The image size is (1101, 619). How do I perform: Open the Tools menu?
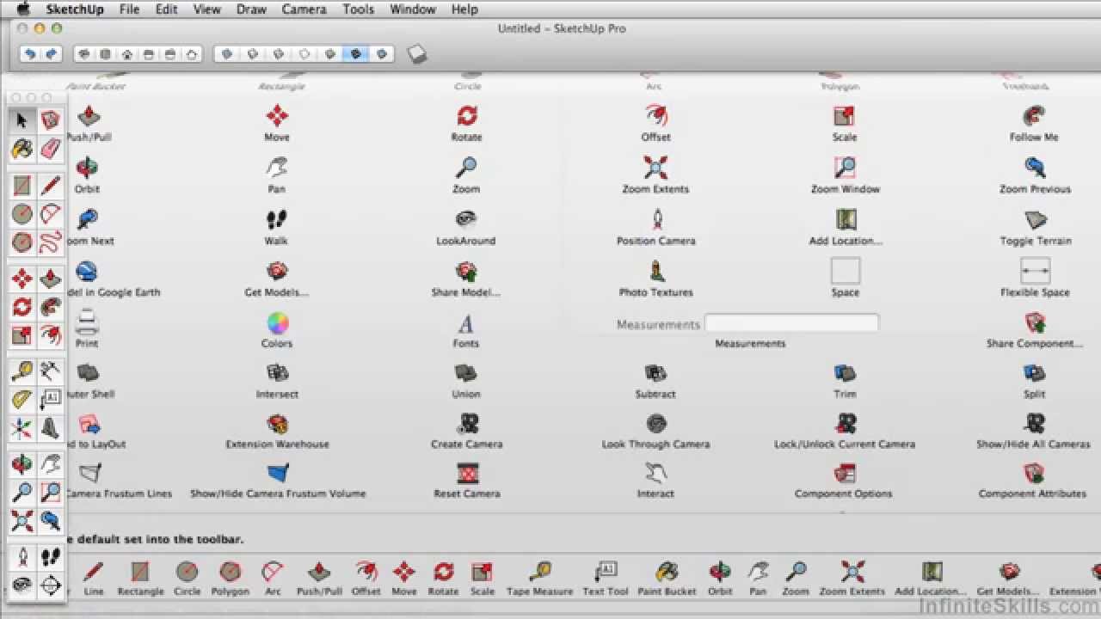point(358,9)
